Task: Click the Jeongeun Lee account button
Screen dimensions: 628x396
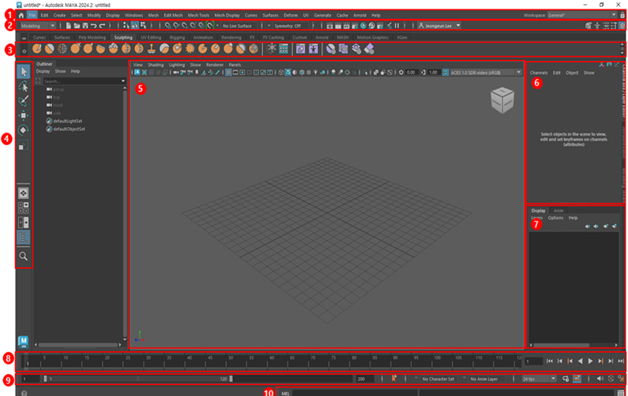Action: click(x=440, y=26)
